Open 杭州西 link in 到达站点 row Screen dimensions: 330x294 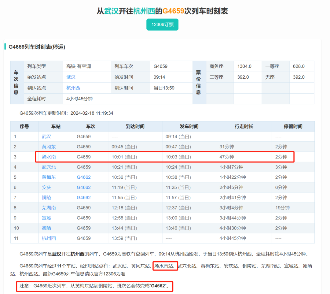pyautogui.click(x=73, y=88)
